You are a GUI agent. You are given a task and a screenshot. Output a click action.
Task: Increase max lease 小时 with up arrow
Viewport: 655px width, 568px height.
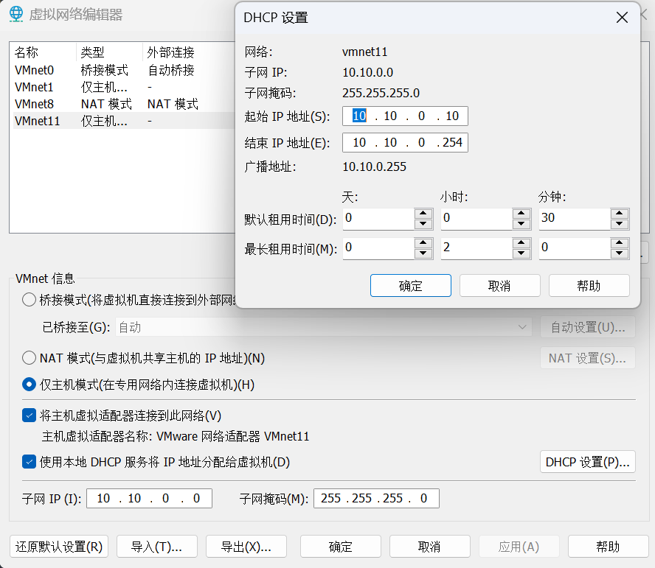point(521,244)
